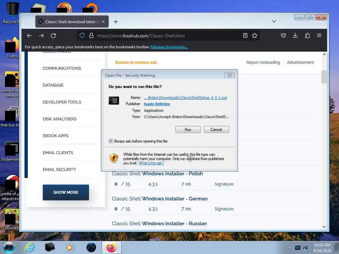Open the list all tabs chevron

coord(274,21)
